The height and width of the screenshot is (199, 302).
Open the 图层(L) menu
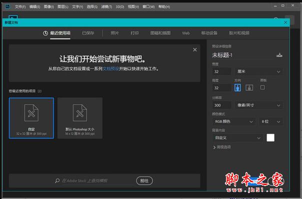point(63,6)
